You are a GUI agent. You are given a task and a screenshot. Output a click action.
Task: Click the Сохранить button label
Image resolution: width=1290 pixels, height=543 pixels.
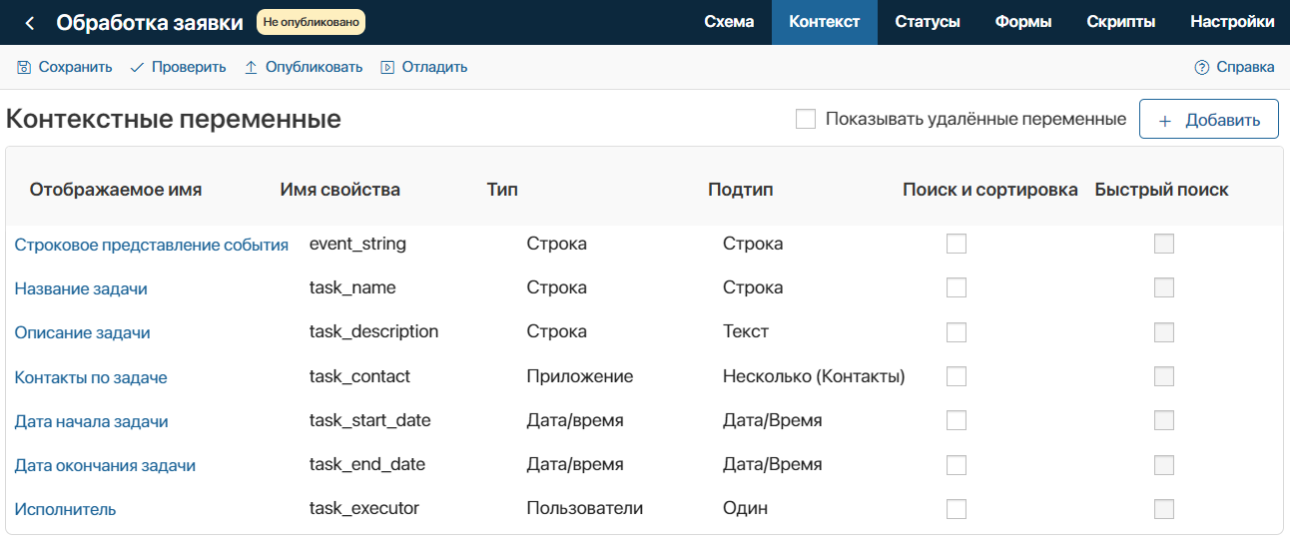(75, 67)
